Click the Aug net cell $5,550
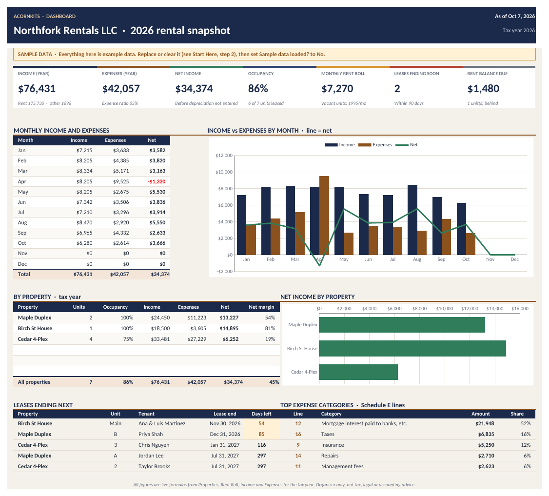The height and width of the screenshot is (496, 549). (157, 222)
